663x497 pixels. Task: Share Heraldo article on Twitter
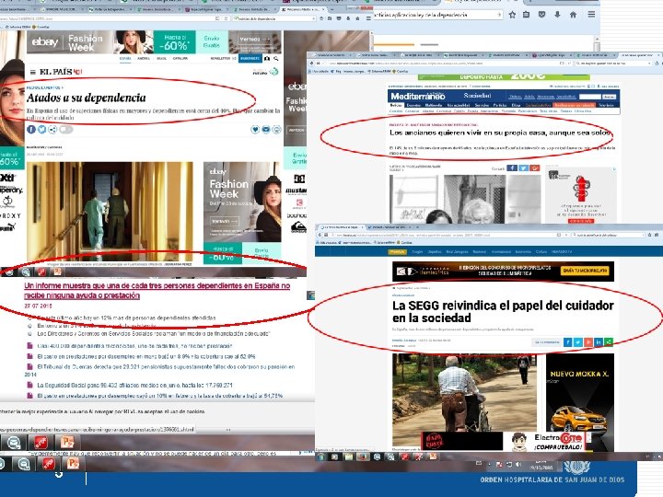click(578, 341)
